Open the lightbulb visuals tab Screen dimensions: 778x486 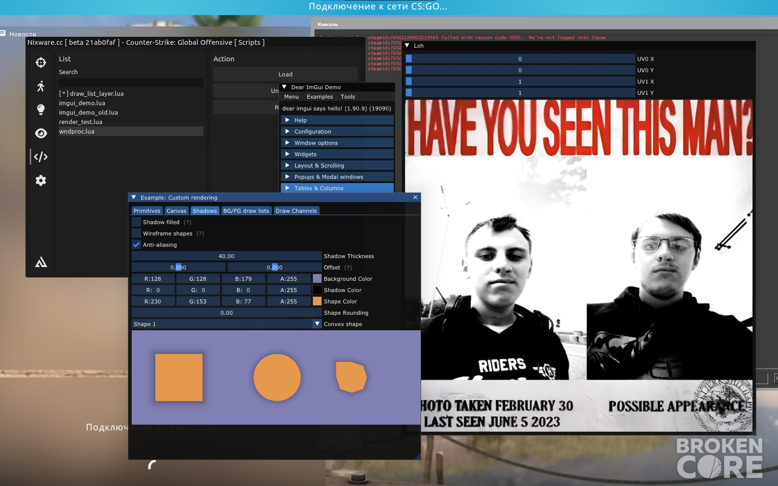pyautogui.click(x=41, y=109)
